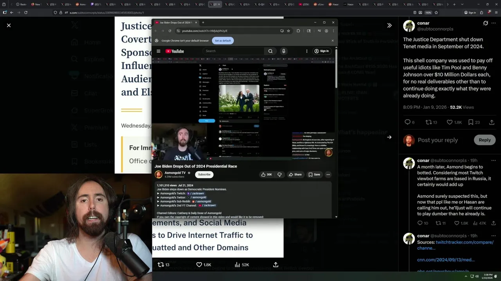The width and height of the screenshot is (501, 281).
Task: Save the video to playlist
Action: 314,174
